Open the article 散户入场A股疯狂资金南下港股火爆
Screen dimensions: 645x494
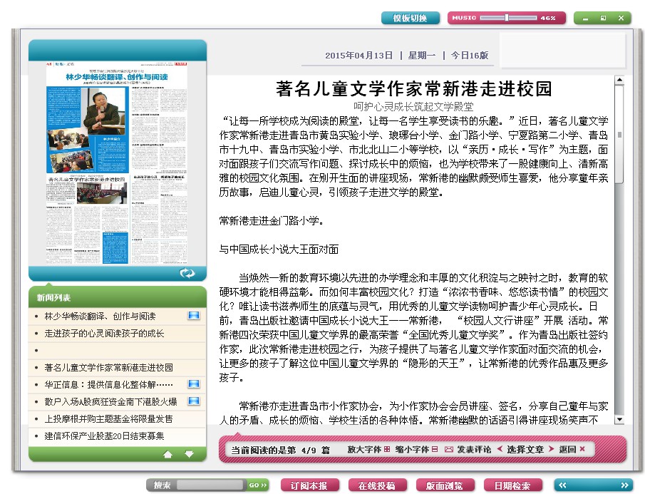(x=110, y=401)
